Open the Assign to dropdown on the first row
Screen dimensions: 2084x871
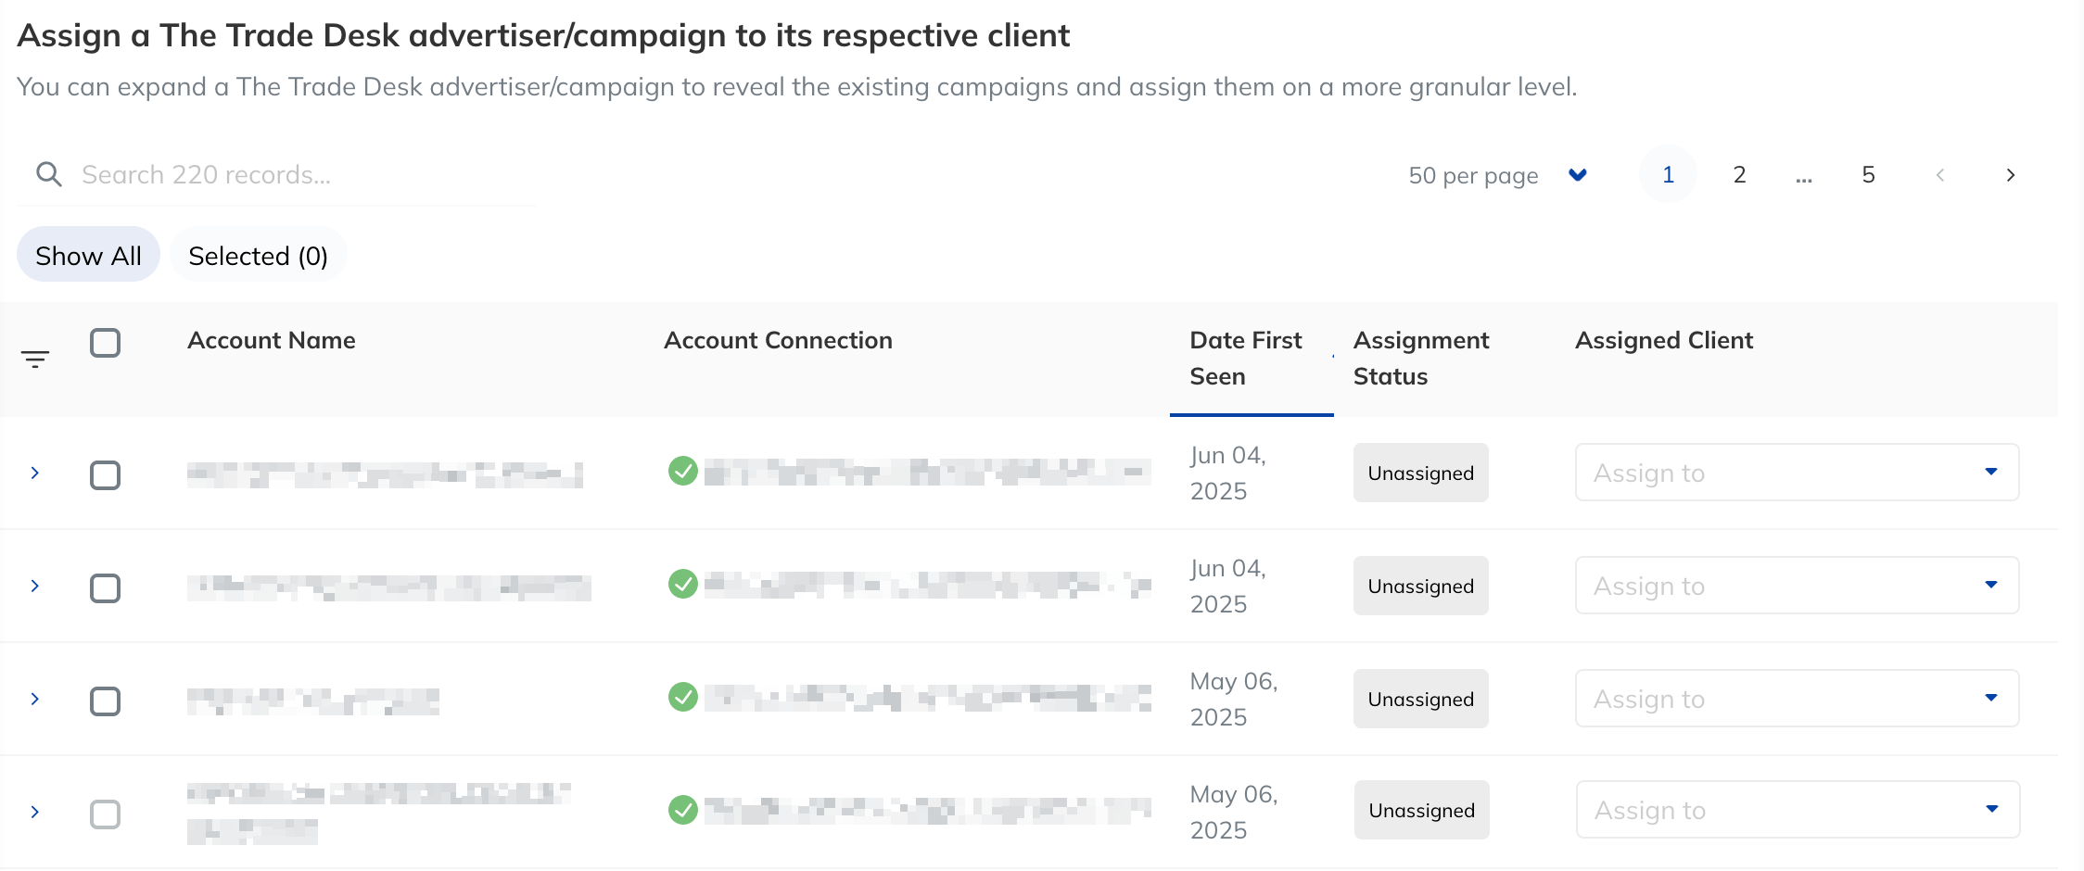point(1796,473)
